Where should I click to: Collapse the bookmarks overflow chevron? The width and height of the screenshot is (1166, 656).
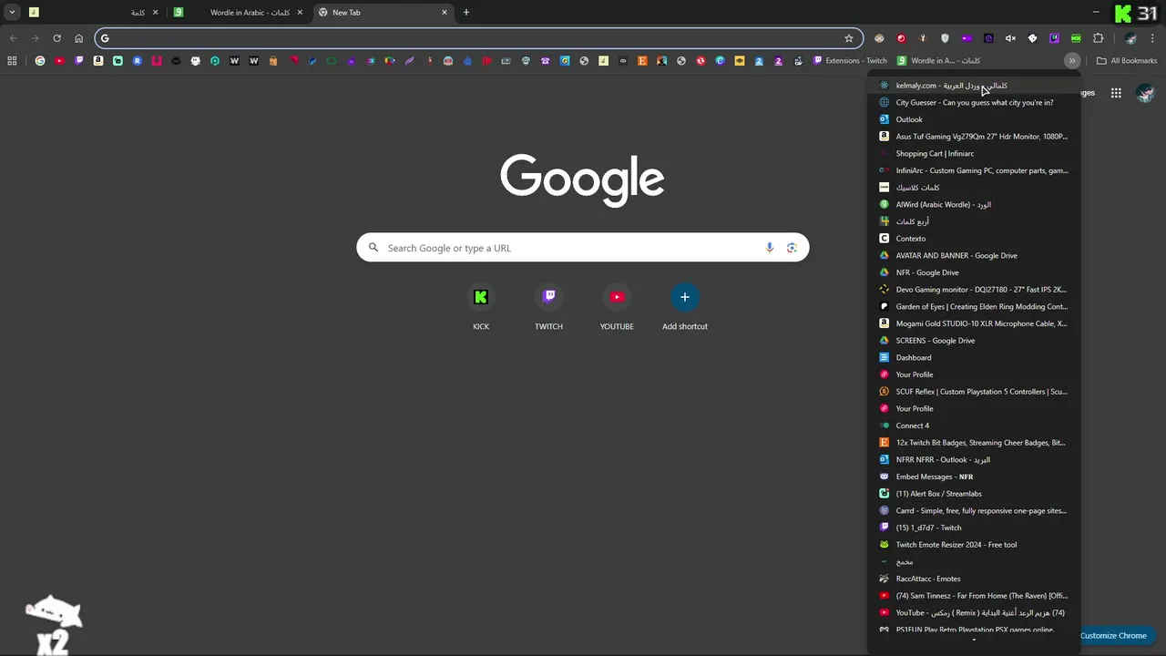pyautogui.click(x=1072, y=61)
